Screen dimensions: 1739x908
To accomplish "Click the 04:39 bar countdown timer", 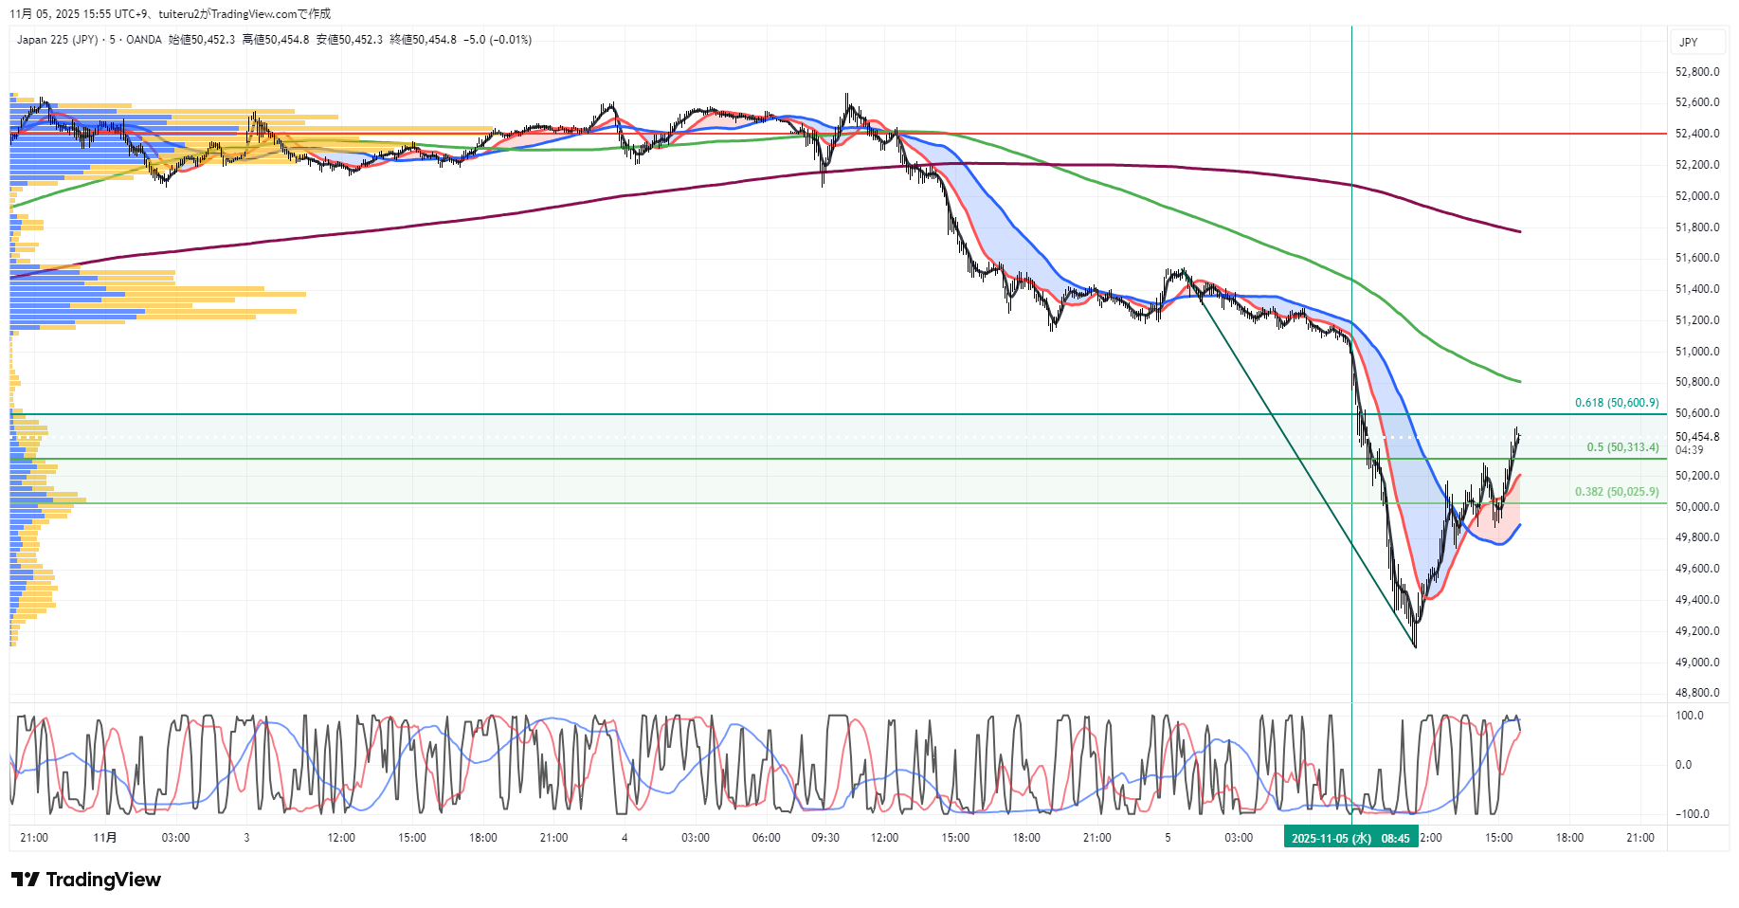I will click(x=1689, y=450).
